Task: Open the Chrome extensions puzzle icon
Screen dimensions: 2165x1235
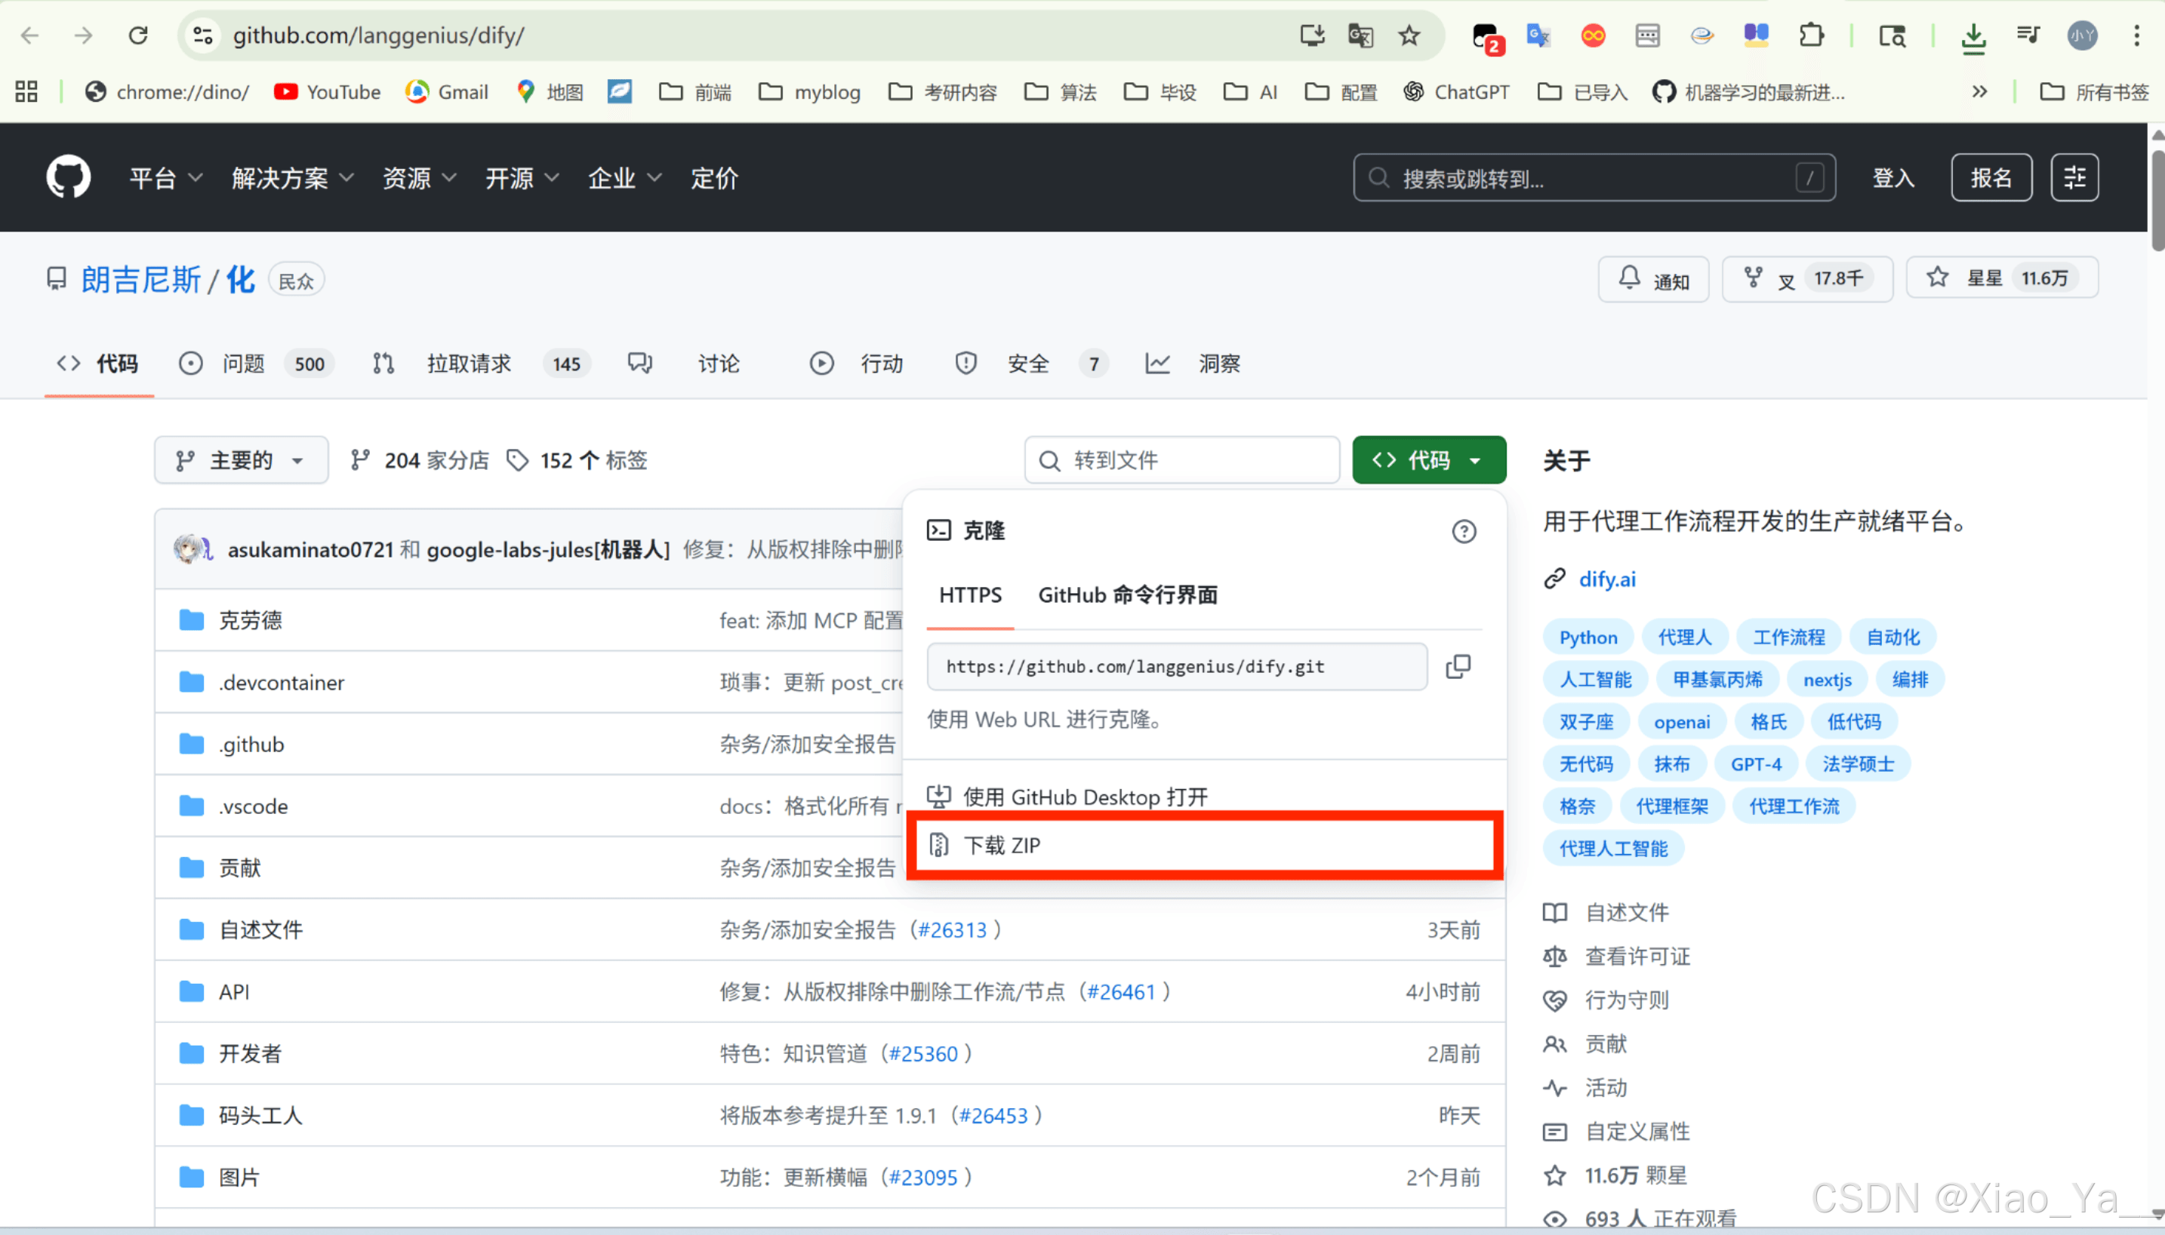Action: (x=1811, y=35)
